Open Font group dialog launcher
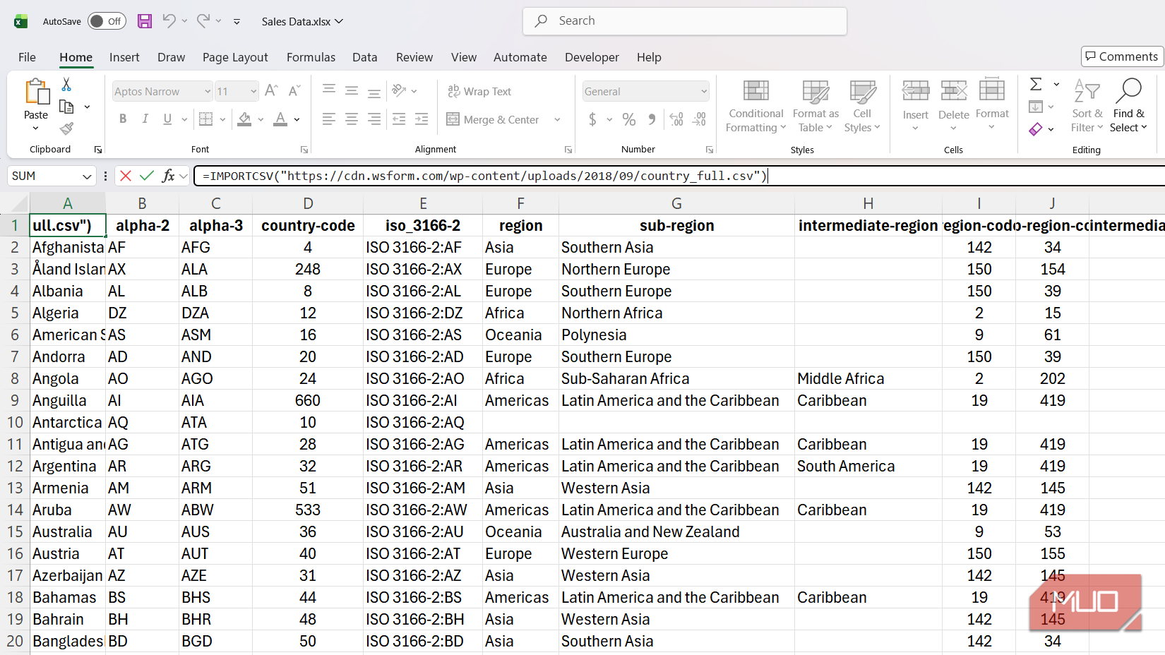The width and height of the screenshot is (1165, 655). tap(304, 150)
